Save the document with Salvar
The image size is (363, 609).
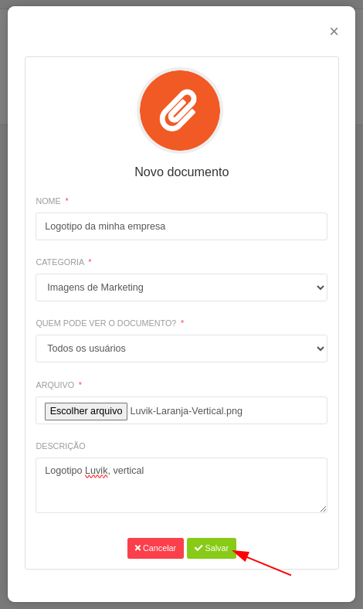212,548
